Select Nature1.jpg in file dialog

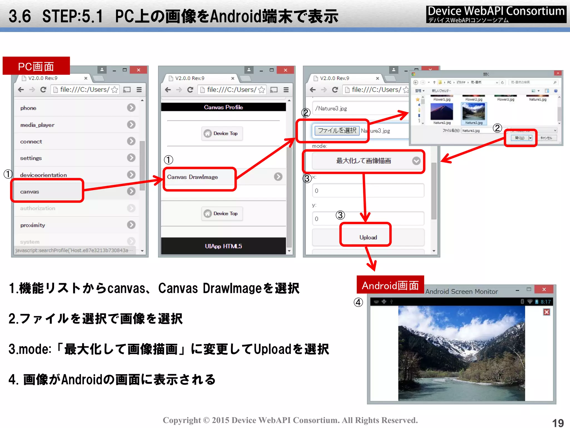coord(538,98)
